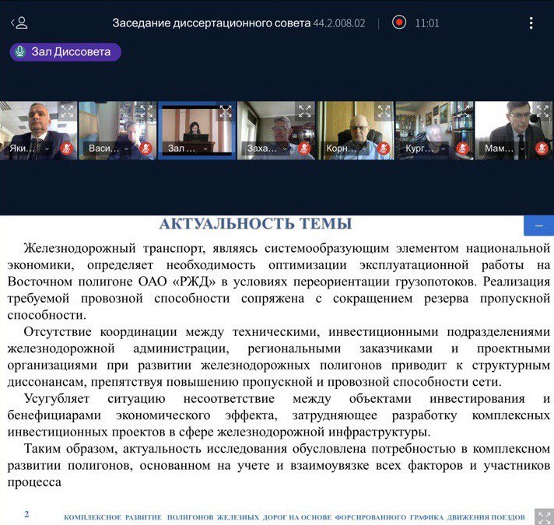Image resolution: width=554 pixels, height=525 pixels.
Task: Click the Зал Диссовета active speaker badge
Action: tap(65, 52)
